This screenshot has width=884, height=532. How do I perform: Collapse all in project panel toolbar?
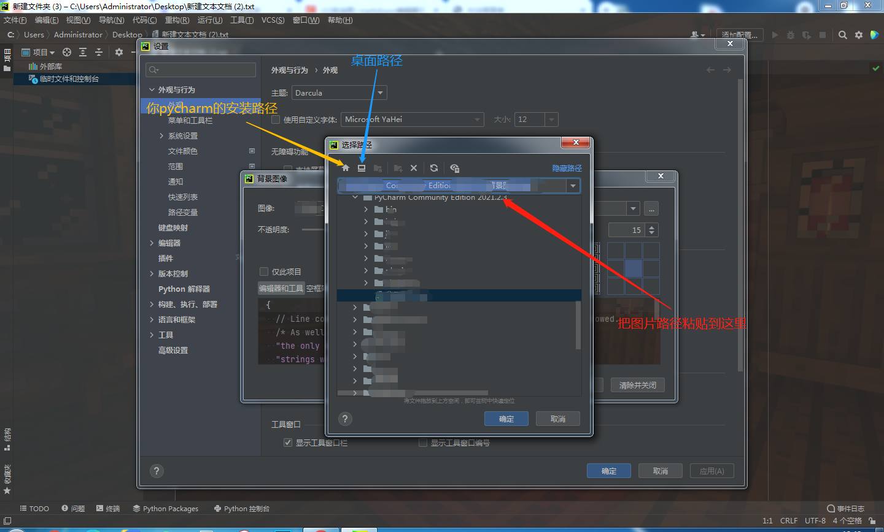pyautogui.click(x=99, y=52)
